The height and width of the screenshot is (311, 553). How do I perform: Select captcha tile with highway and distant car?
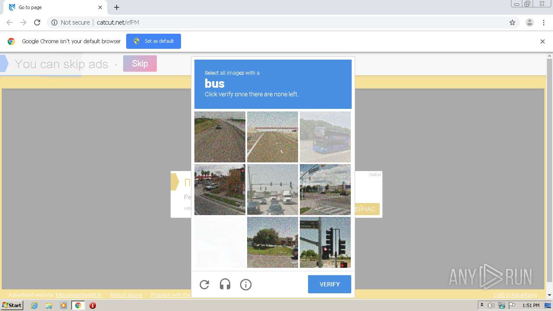pyautogui.click(x=220, y=137)
